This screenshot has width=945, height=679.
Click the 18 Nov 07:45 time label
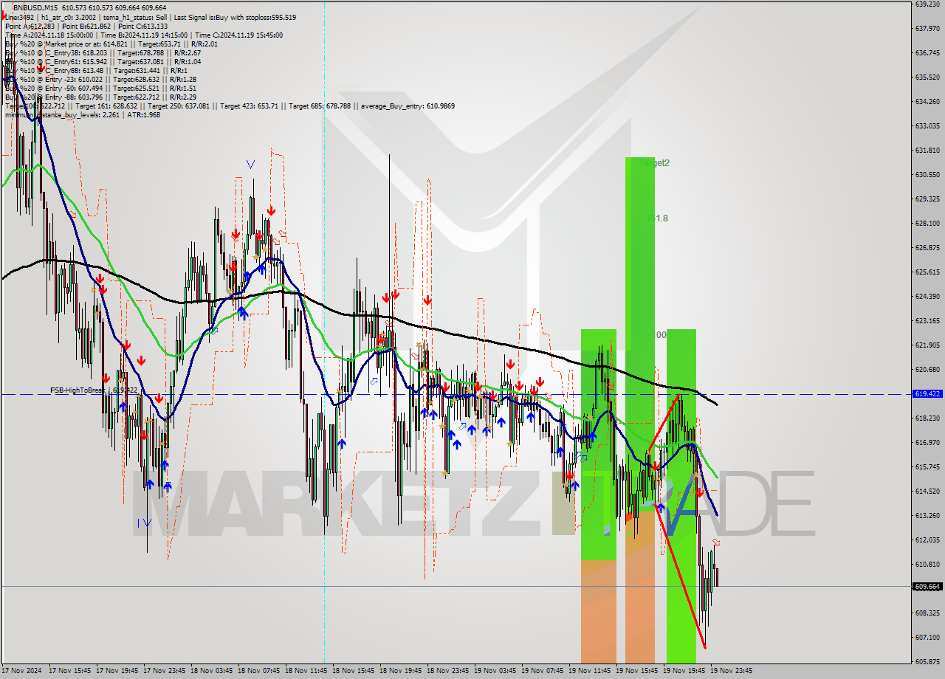click(x=258, y=671)
